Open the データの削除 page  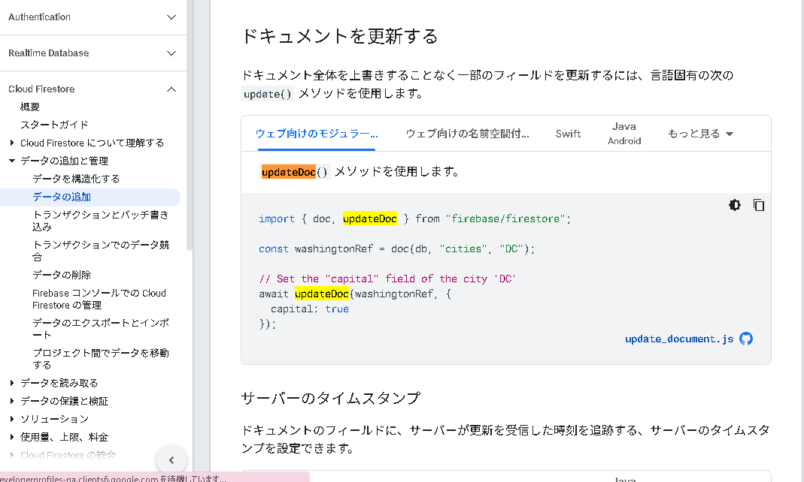coord(62,275)
